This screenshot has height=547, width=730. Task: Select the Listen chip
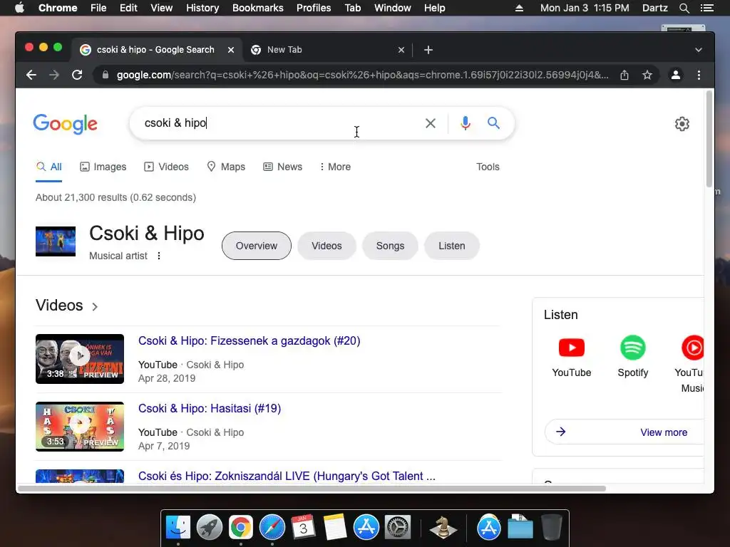451,246
